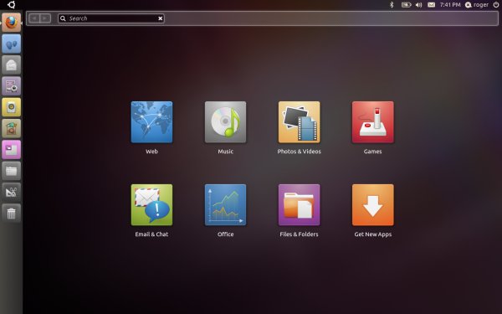502x314 pixels.
Task: Open the messaging envelope indicator
Action: [431, 4]
